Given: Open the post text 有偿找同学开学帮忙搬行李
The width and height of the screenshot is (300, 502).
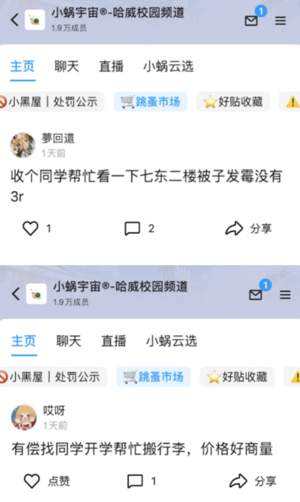Looking at the screenshot, I should (142, 448).
